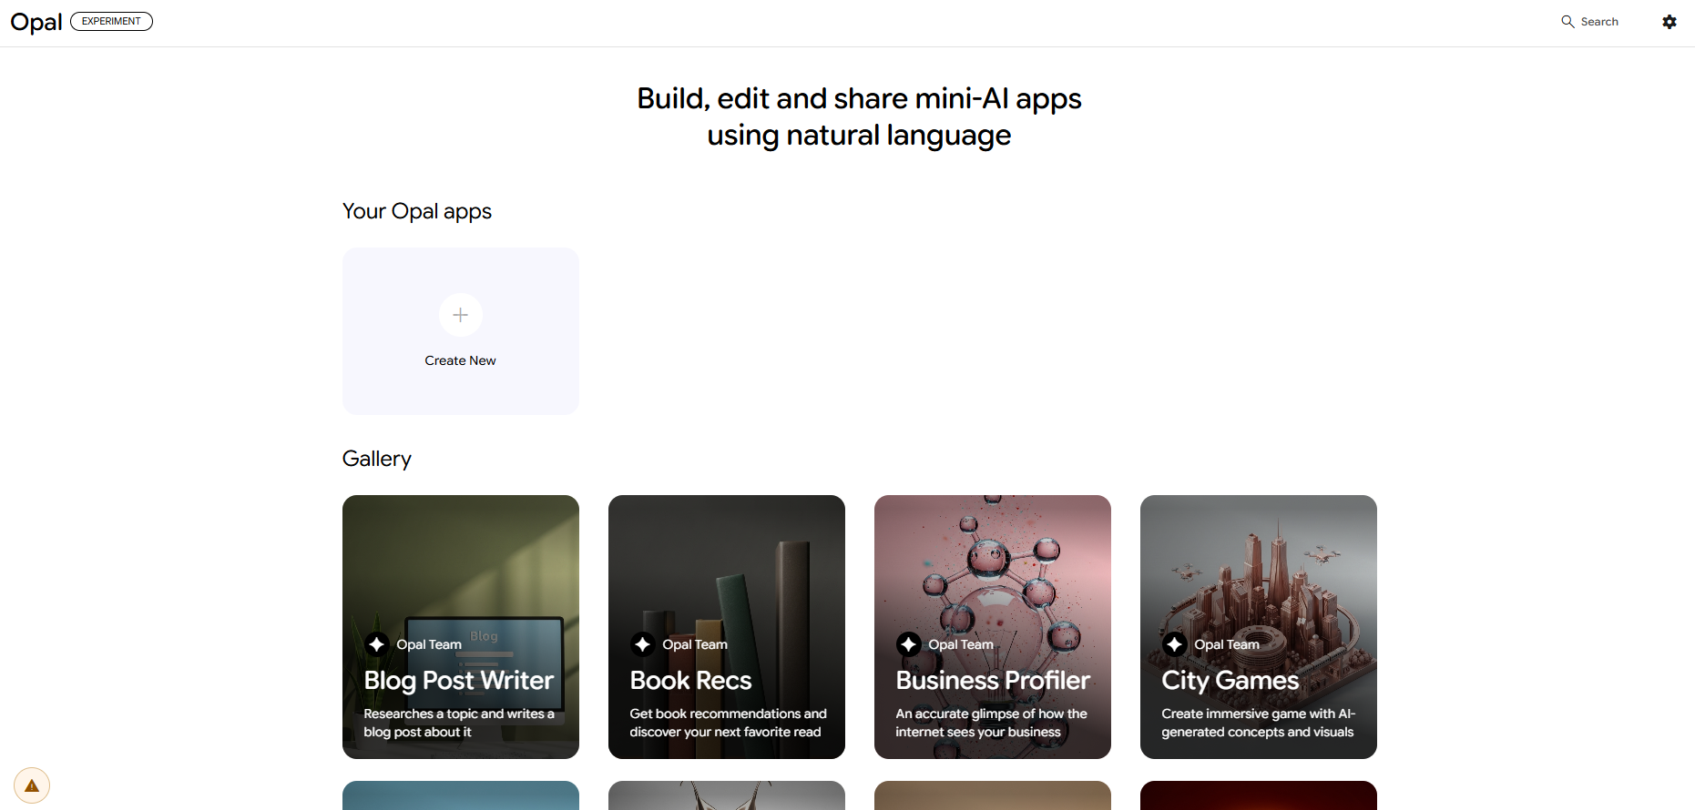1695x810 pixels.
Task: Click Opal Team sparkle icon on Business Profiler
Action: click(x=908, y=644)
